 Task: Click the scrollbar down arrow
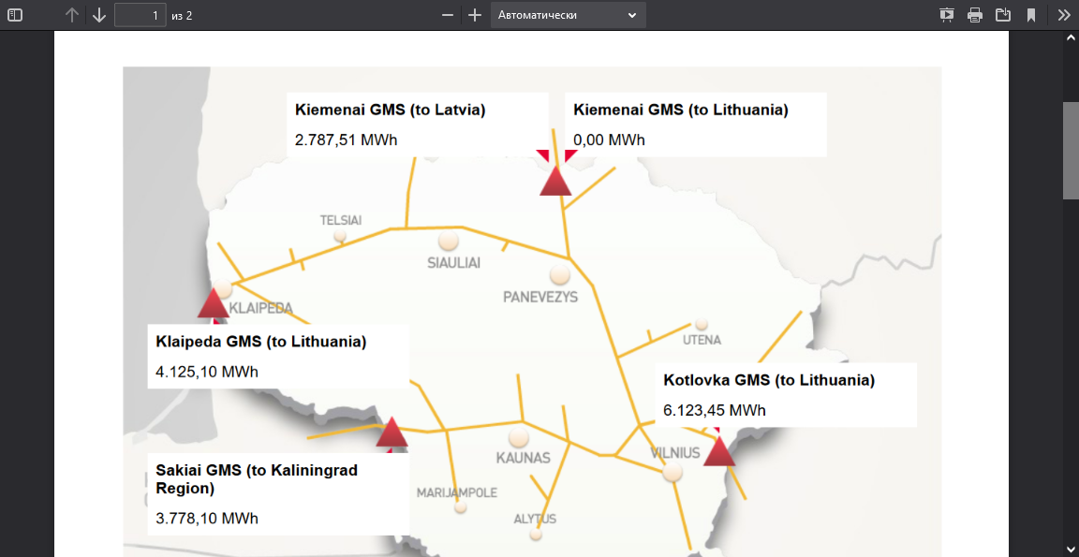[x=1071, y=549]
